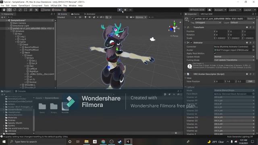Open the Assets menu
This screenshot has width=258, height=145.
point(14,6)
